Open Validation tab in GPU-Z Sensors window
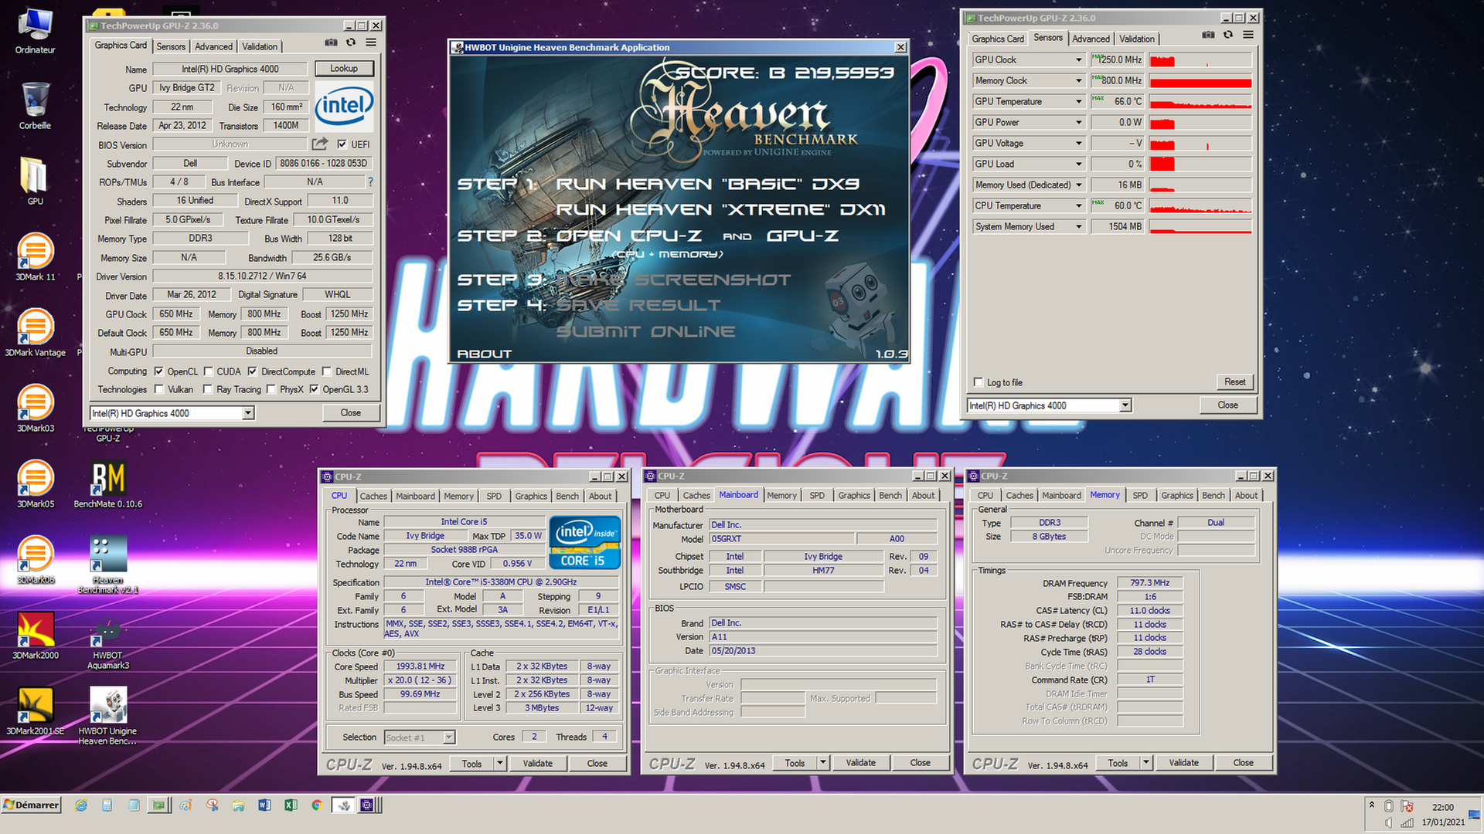 [1137, 39]
